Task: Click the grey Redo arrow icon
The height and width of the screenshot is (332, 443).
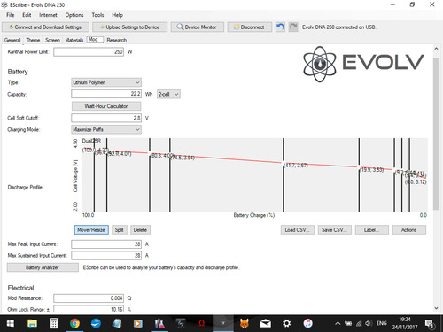Action: [293, 27]
